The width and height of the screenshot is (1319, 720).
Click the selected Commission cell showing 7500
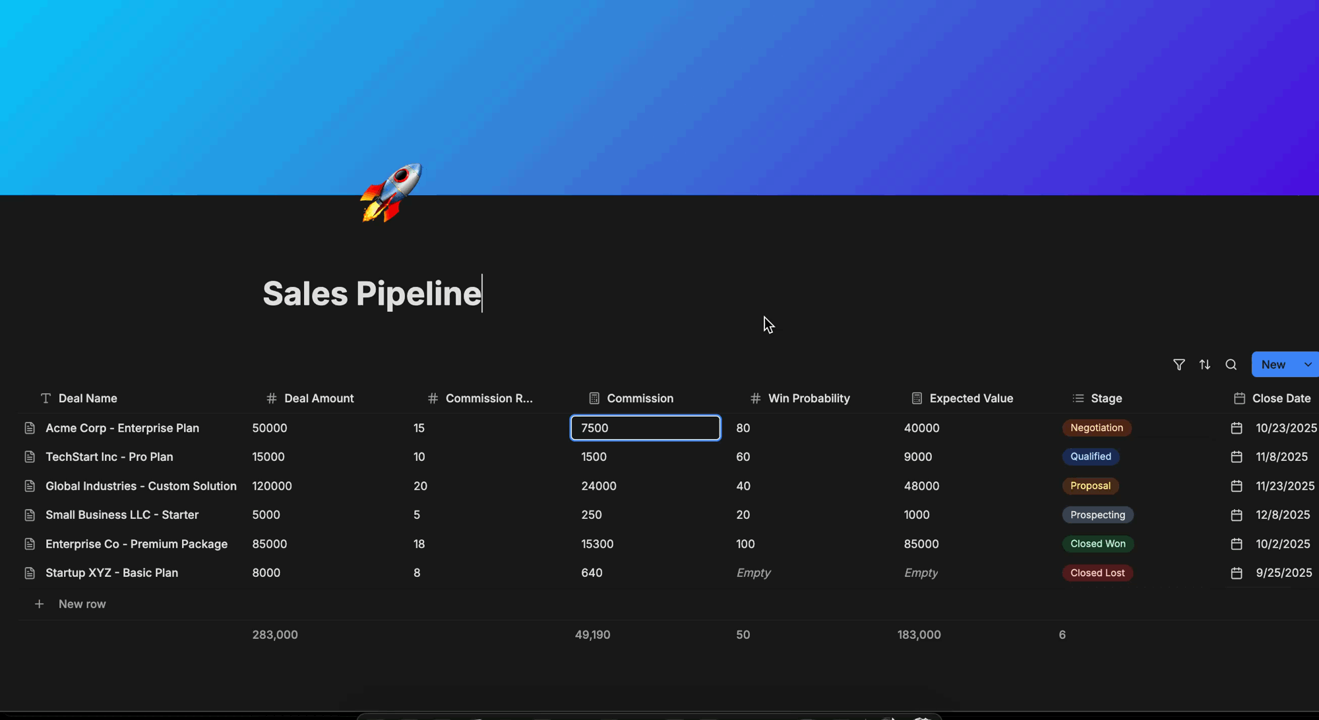pos(644,428)
